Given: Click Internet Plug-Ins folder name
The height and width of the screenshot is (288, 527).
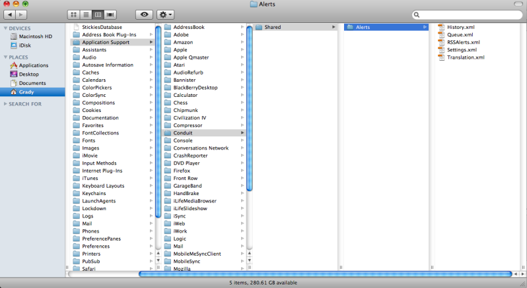Looking at the screenshot, I should pos(102,171).
